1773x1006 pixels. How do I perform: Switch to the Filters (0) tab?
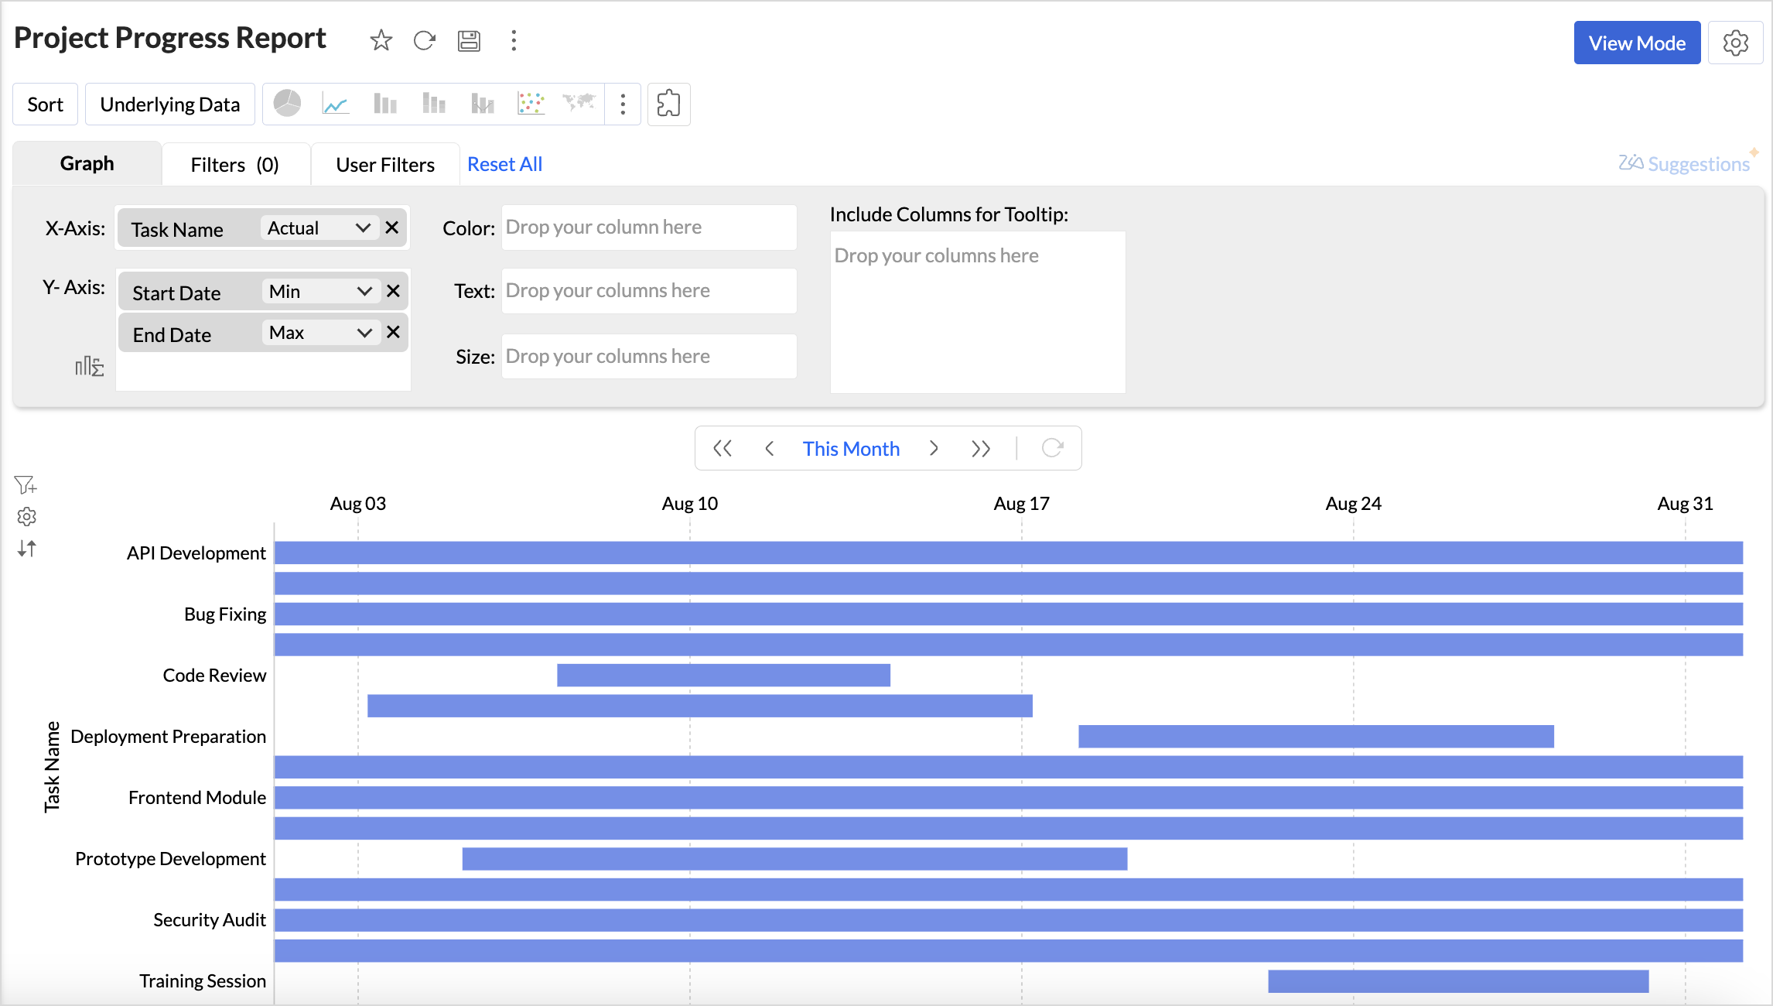tap(234, 164)
